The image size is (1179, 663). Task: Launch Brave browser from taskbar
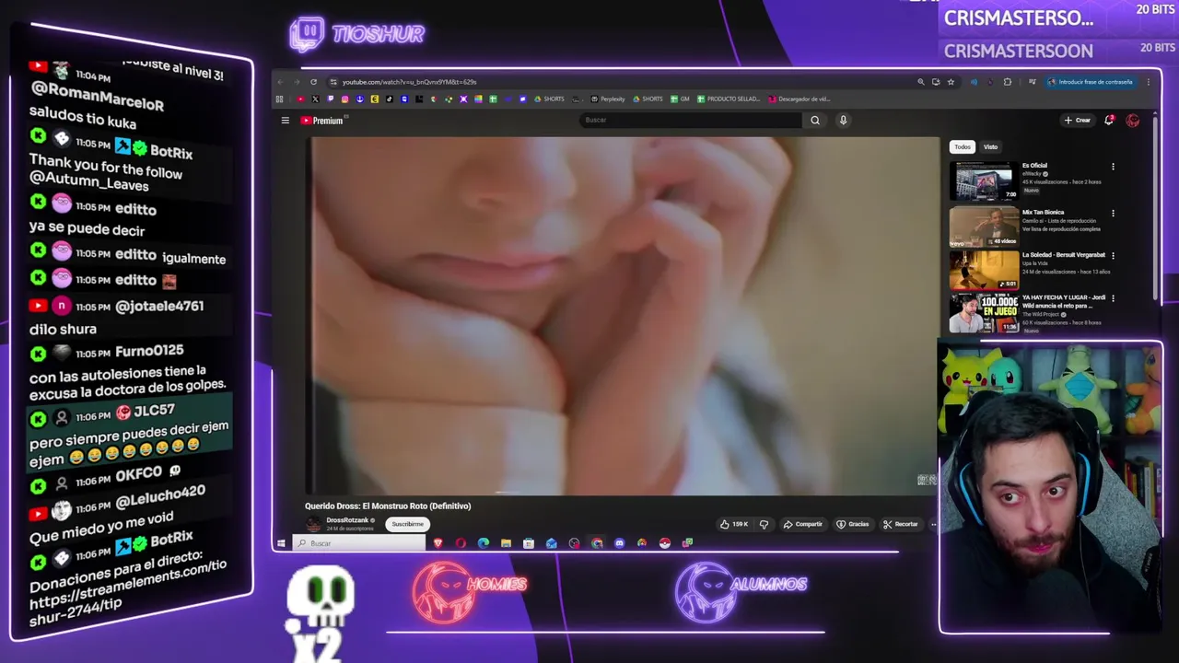click(438, 543)
